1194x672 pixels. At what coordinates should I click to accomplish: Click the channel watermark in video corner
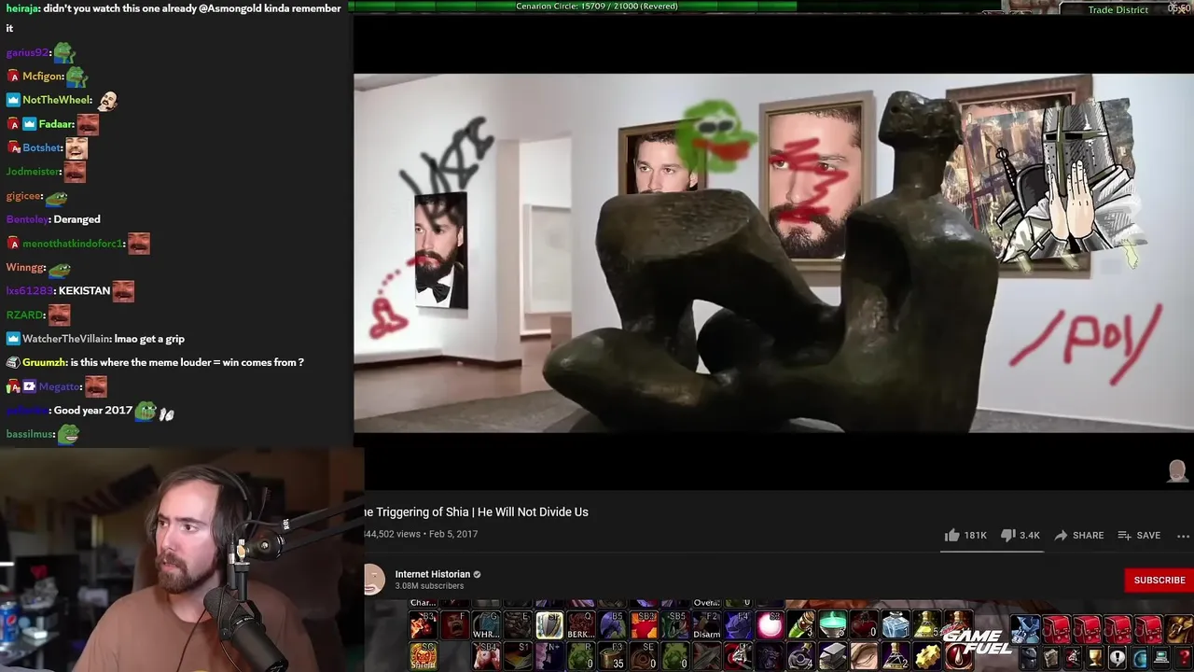pos(1178,469)
